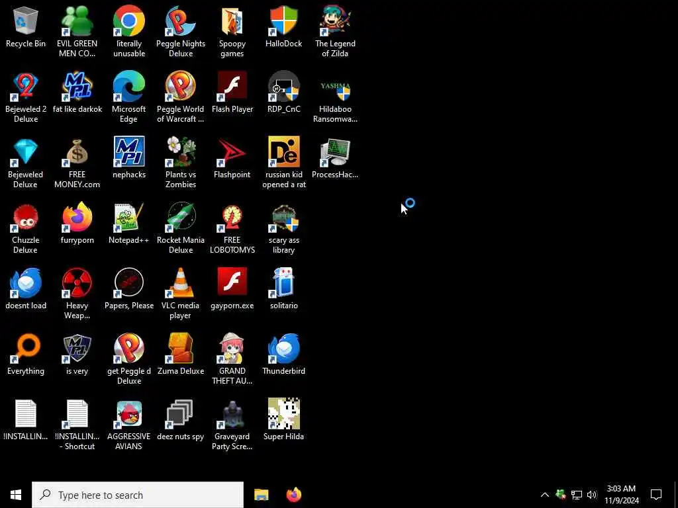The image size is (678, 508).
Task: Click the doesnt load Thunderbird shortcut
Action: 26,283
